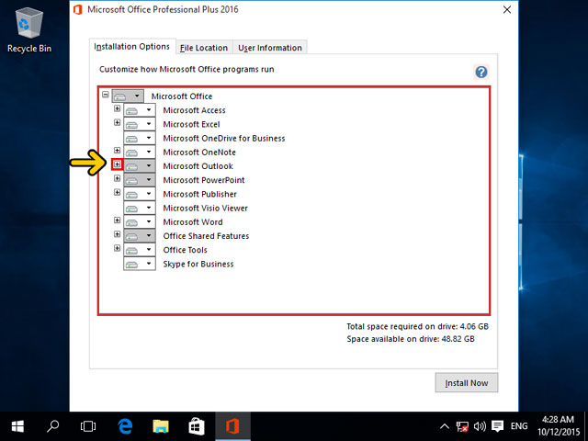This screenshot has width=588, height=441.
Task: Open Windows Store from taskbar
Action: tap(197, 426)
